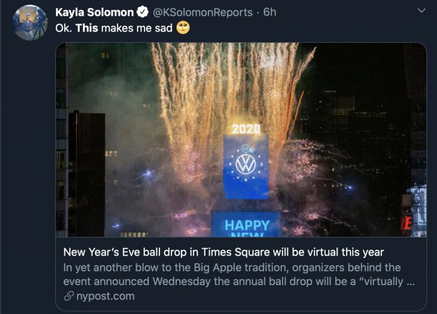437x314 pixels.
Task: Click the Volkswagen logo in the photo
Action: (245, 165)
